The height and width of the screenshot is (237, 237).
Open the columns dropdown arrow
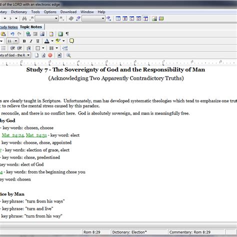57,48
